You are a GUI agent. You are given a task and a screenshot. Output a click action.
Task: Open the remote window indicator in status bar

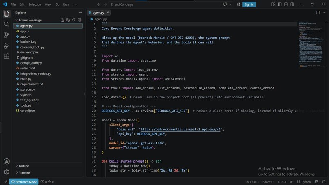tap(6, 182)
